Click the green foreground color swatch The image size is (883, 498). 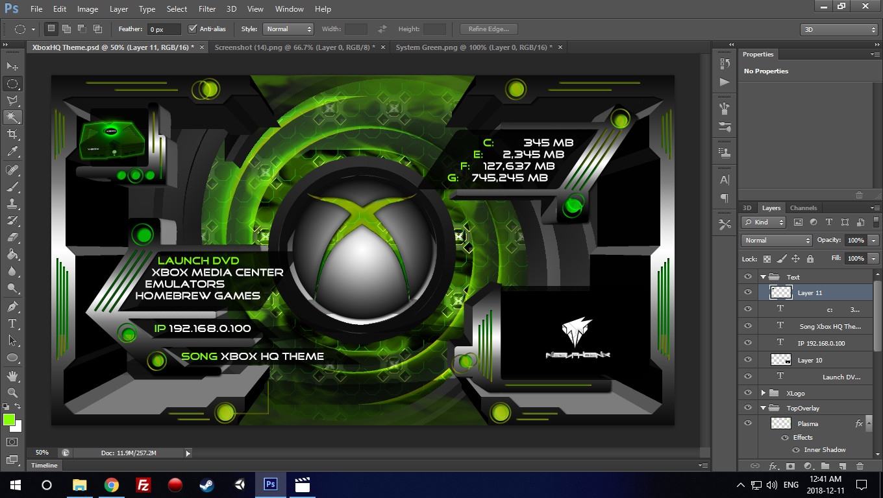[x=8, y=420]
